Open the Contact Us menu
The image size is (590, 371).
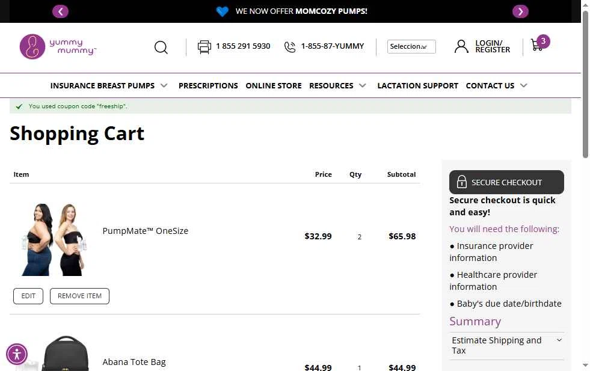[x=490, y=86]
